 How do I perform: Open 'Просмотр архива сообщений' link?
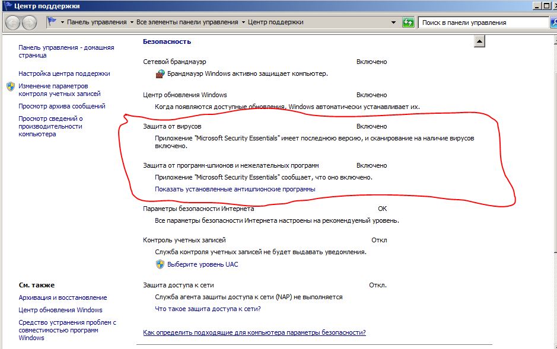(62, 106)
